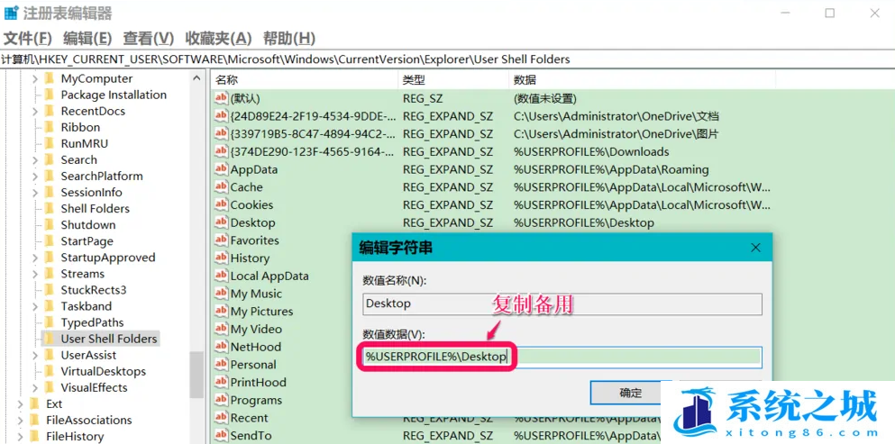Click the MyComputer folder icon
The image size is (895, 444).
point(49,78)
